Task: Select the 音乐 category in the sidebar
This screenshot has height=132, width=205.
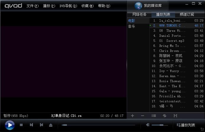Action: 131,26
